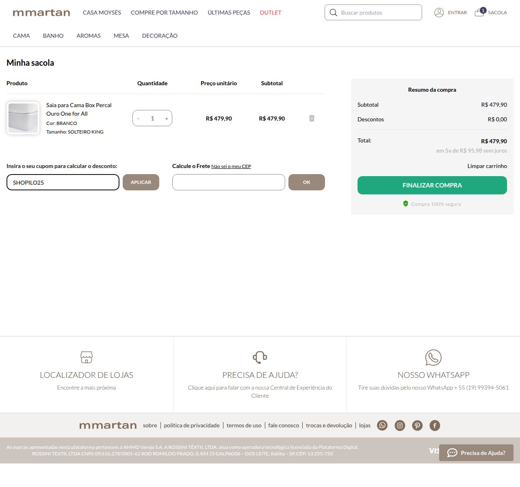Click the Compra 100% segura text

pyautogui.click(x=436, y=204)
